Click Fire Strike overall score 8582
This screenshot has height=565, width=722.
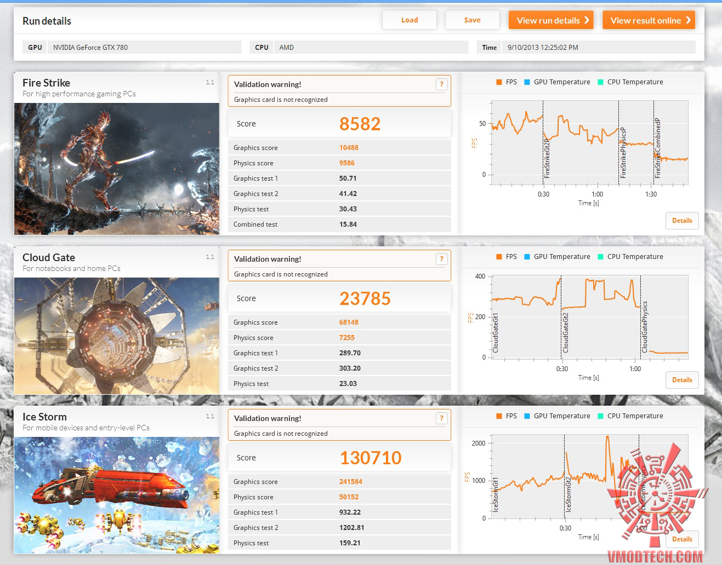pos(360,124)
